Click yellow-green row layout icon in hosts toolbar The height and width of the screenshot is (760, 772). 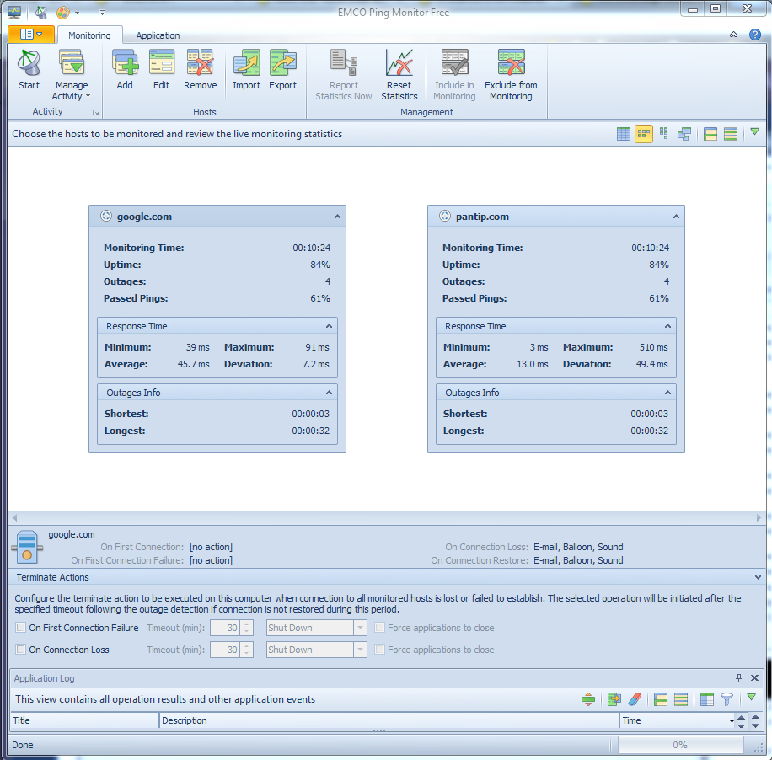click(x=710, y=134)
